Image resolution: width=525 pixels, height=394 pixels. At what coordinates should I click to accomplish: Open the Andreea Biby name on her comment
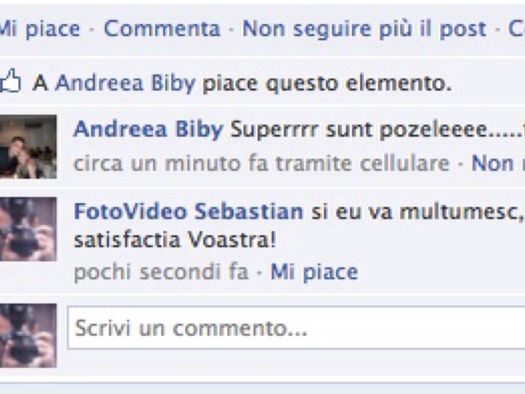point(148,129)
